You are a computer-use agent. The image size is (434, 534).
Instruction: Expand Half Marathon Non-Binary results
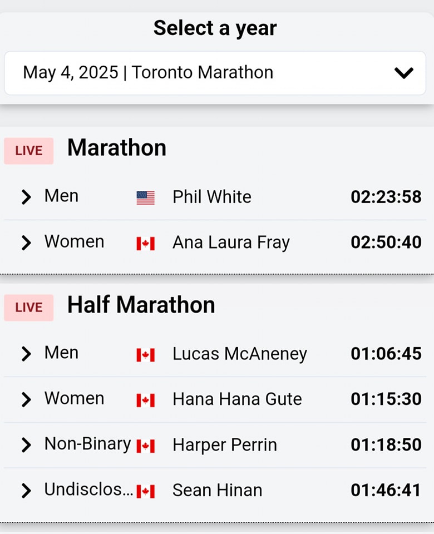point(26,445)
